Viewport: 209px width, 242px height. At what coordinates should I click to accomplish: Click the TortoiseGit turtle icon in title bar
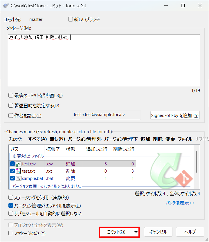pos(6,6)
